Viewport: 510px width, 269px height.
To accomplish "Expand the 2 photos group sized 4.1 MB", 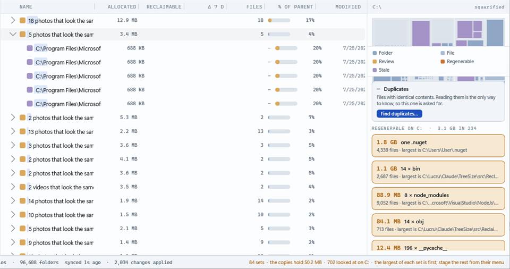I will 13,159.
